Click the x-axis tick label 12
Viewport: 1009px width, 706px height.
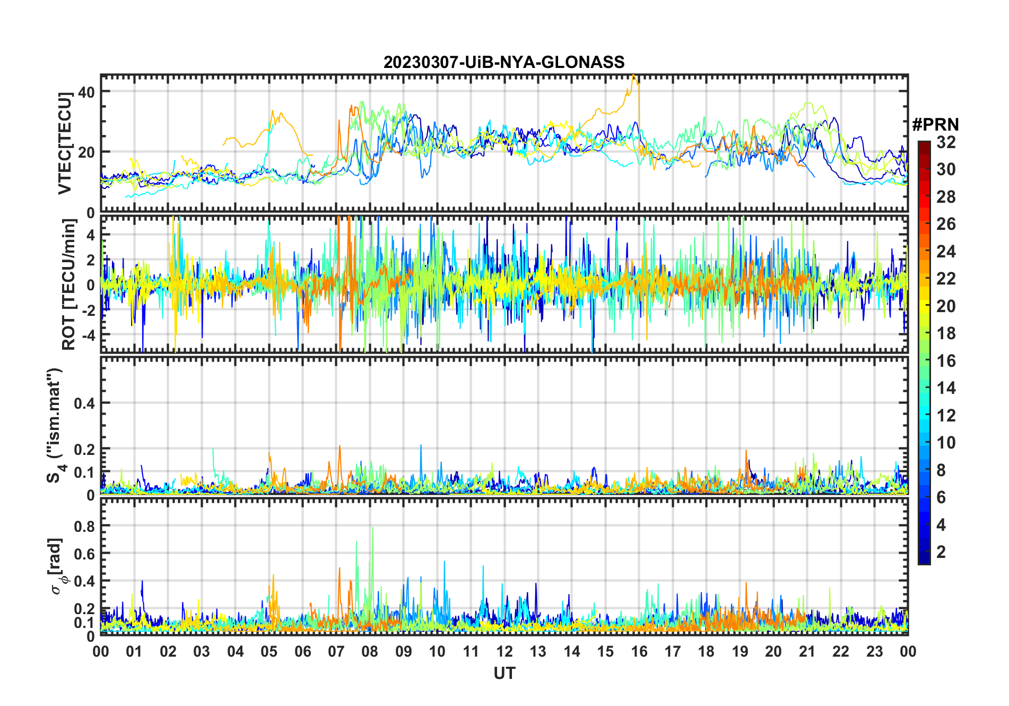tap(504, 651)
